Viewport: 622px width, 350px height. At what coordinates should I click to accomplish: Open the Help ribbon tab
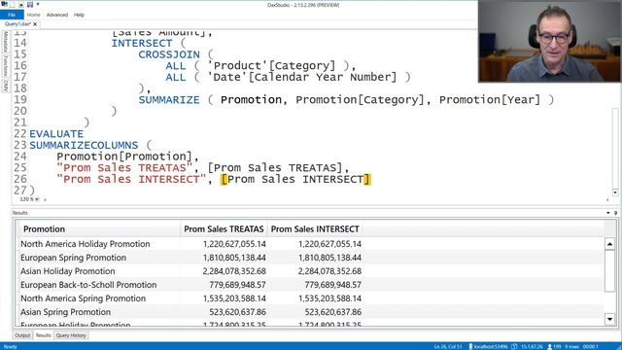tap(79, 15)
